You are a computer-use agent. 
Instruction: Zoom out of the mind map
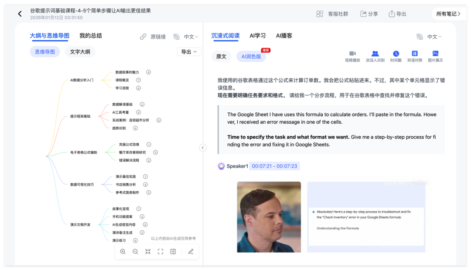click(135, 251)
